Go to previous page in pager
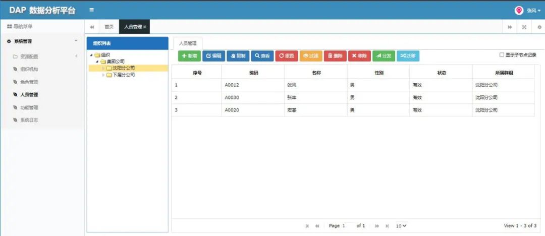The image size is (545, 236). (x=317, y=226)
